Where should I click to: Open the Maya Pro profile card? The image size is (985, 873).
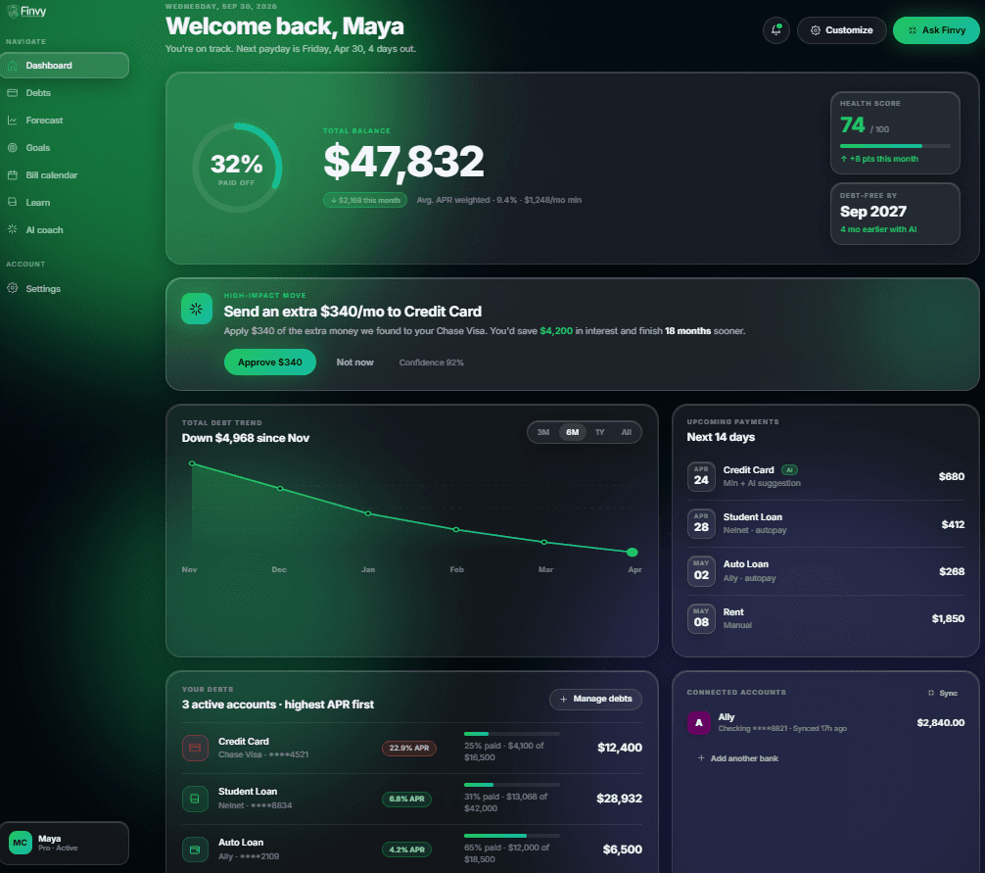(x=64, y=843)
